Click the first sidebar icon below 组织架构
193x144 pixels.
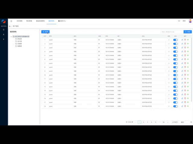tap(4, 30)
